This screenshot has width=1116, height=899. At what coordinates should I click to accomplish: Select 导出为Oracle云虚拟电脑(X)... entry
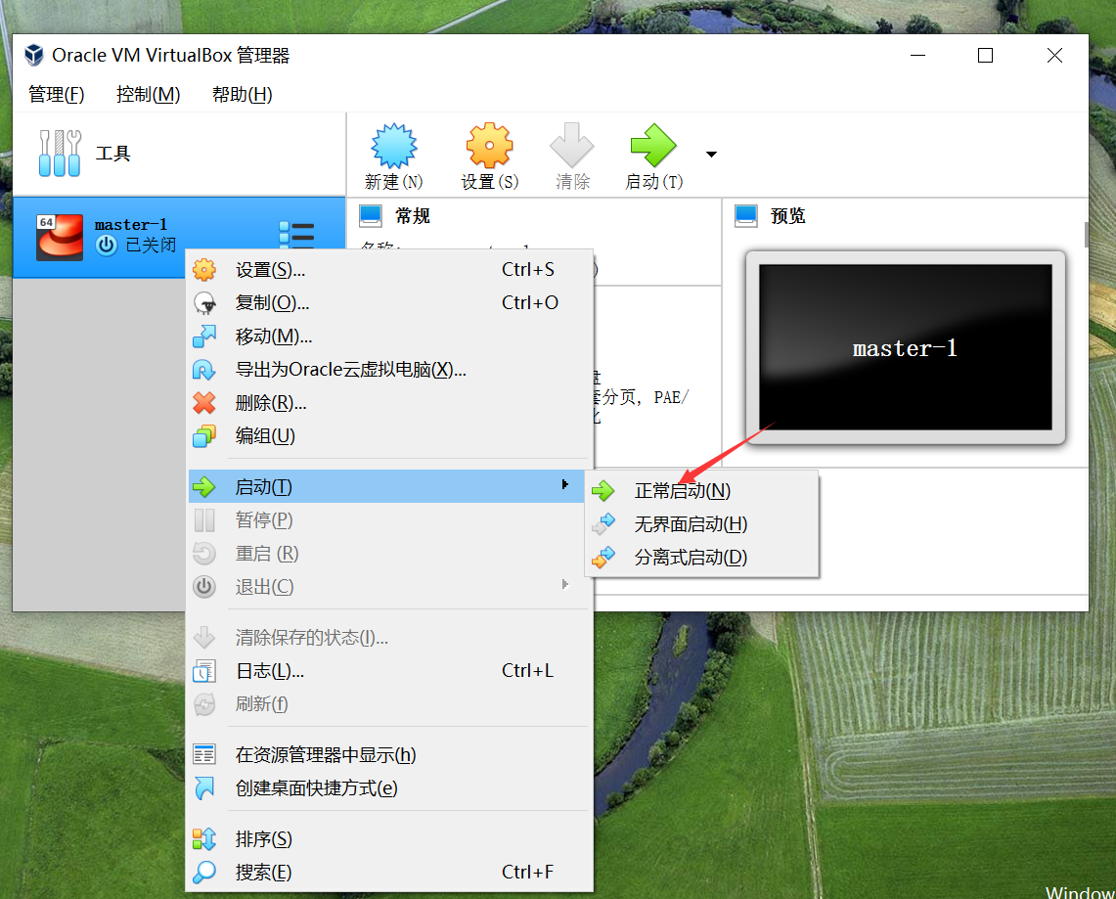click(x=389, y=370)
